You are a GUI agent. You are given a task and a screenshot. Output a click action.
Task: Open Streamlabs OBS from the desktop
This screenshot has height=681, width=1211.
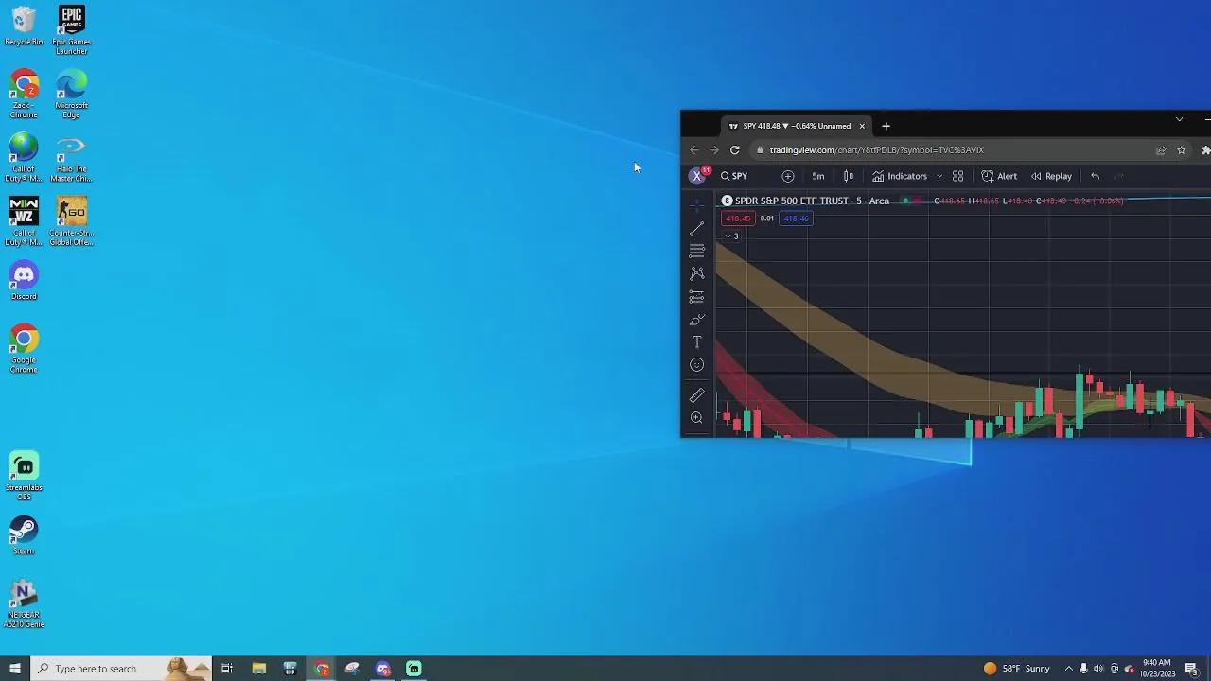24,474
